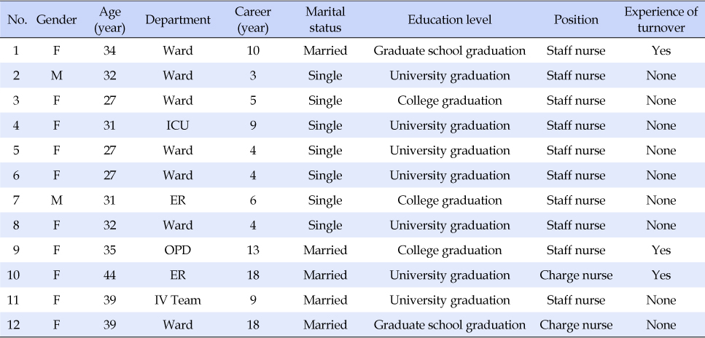Image resolution: width=705 pixels, height=338 pixels.
Task: Select College graduation in row 3
Action: click(x=450, y=101)
